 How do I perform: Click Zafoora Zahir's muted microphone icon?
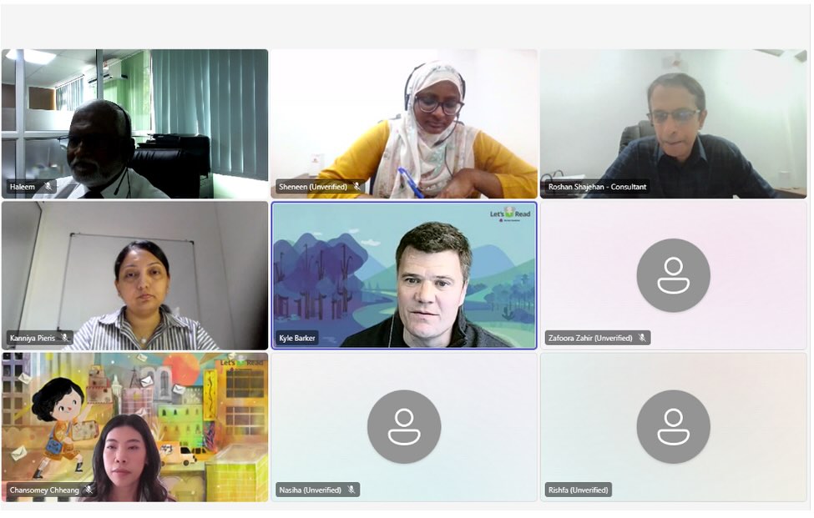[642, 338]
